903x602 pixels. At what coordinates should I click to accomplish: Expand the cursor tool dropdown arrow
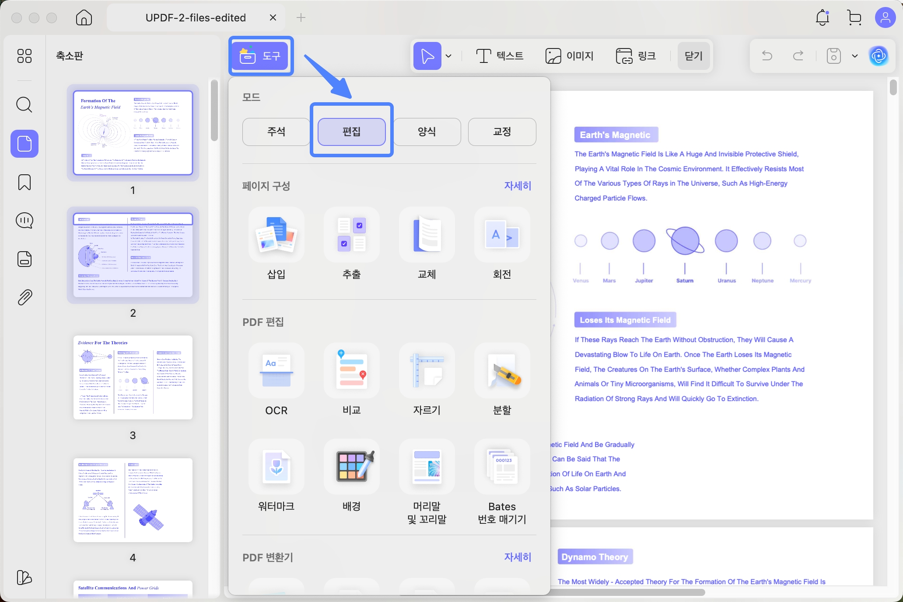448,56
